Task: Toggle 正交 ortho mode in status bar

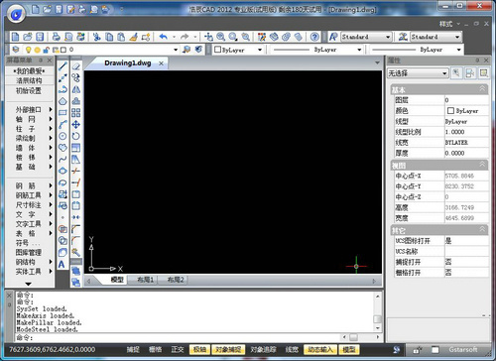Action: click(x=178, y=349)
